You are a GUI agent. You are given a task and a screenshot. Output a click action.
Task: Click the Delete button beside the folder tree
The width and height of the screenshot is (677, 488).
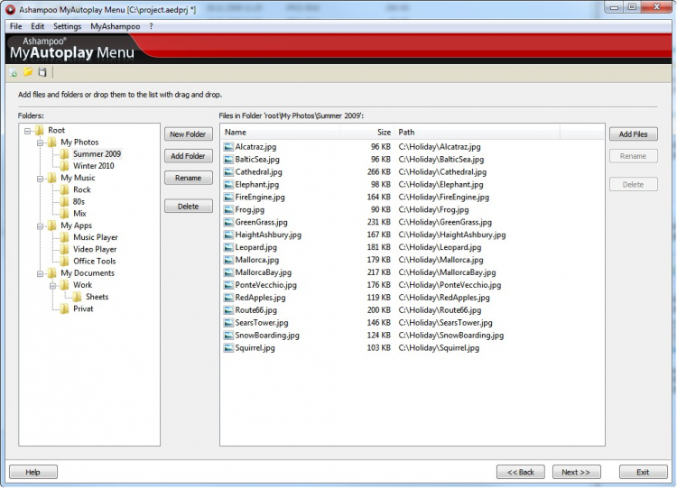189,207
